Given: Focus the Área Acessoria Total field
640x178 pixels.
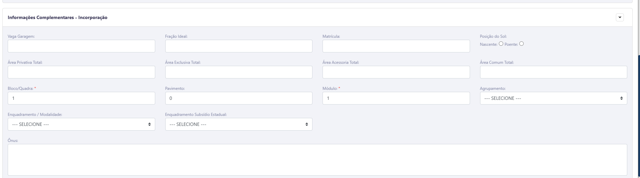Looking at the screenshot, I should click(x=396, y=72).
